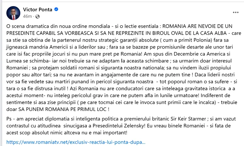Click the blue verified badge
Image resolution: width=244 pixels, height=146 pixels.
(56, 9)
